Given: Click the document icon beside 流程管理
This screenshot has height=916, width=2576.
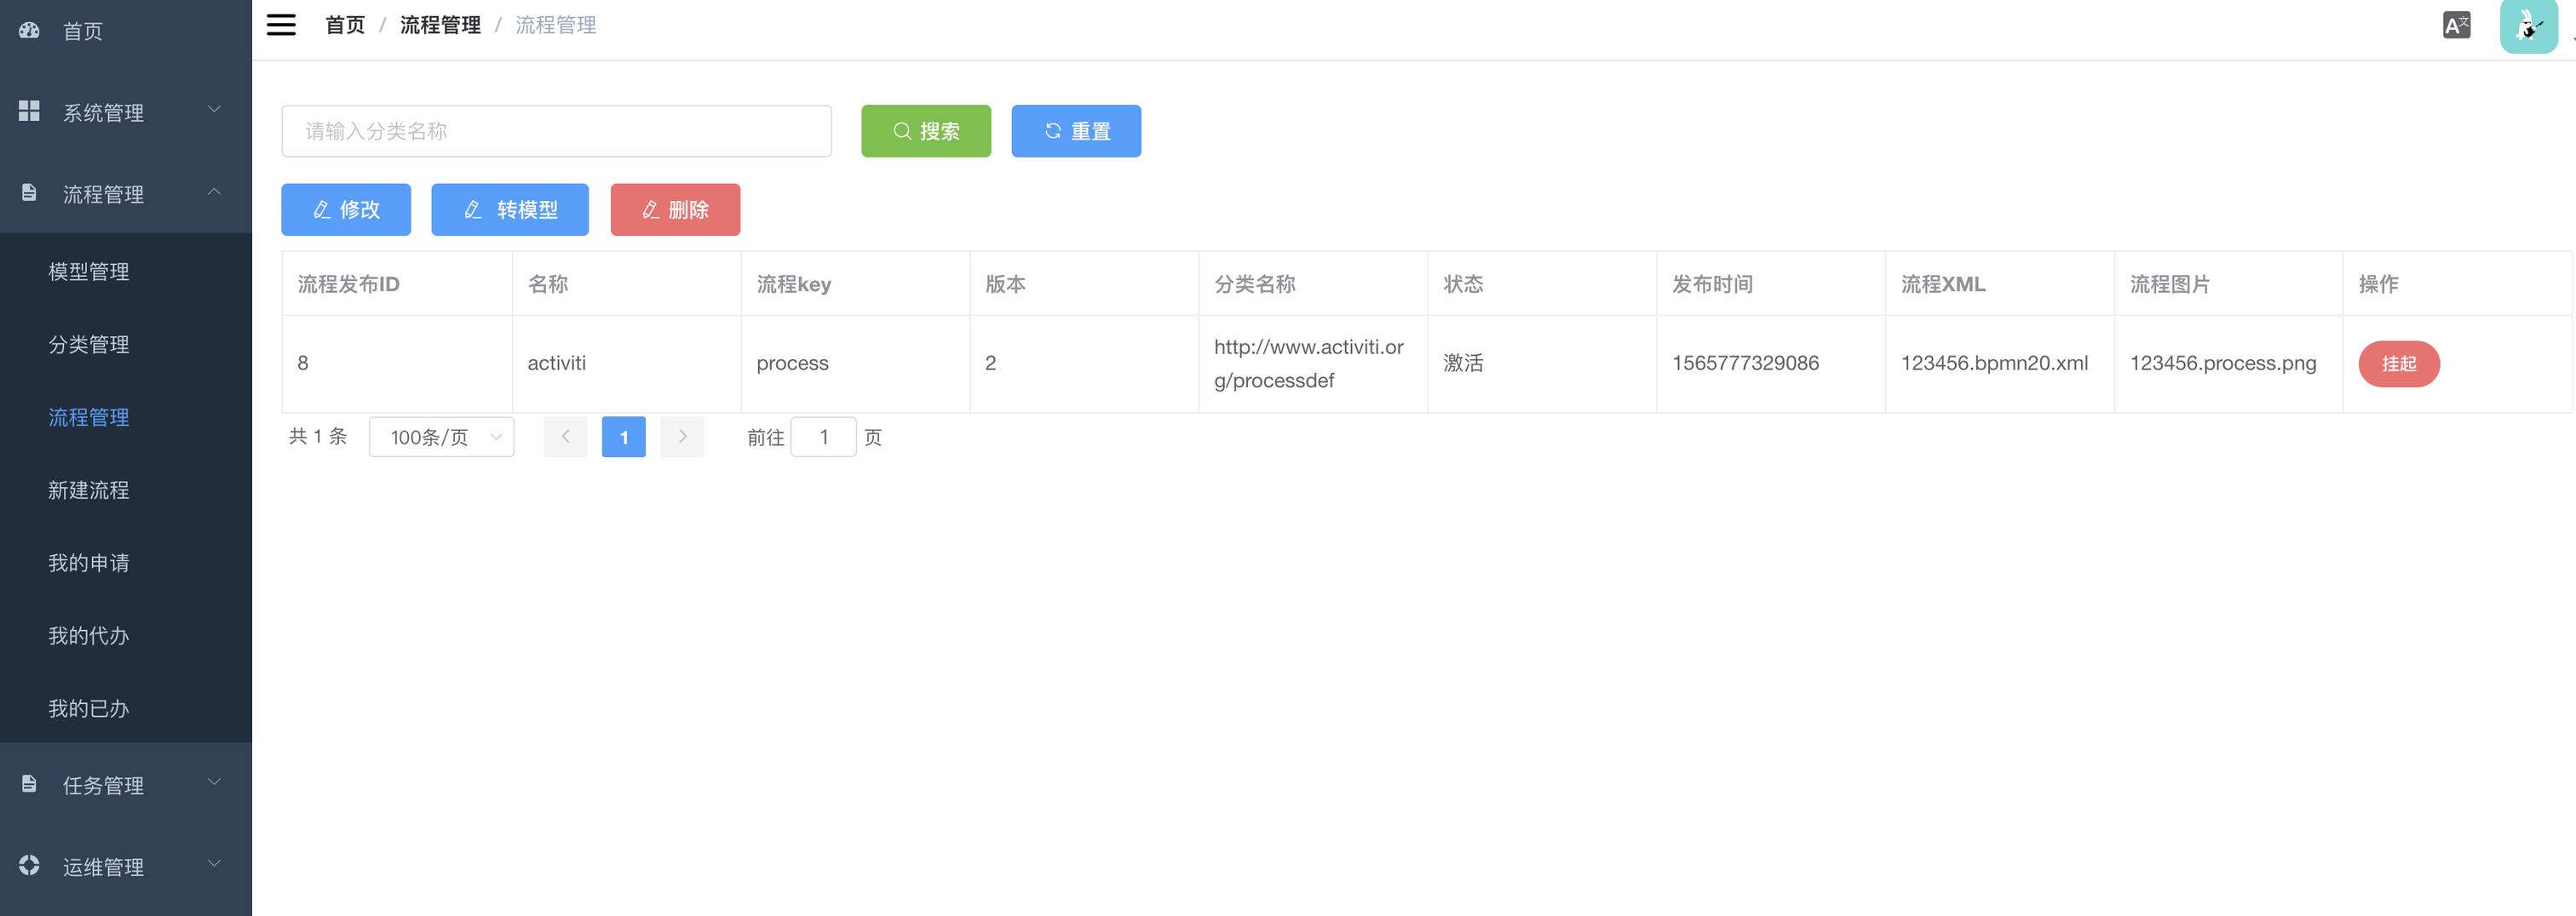Looking at the screenshot, I should [29, 192].
